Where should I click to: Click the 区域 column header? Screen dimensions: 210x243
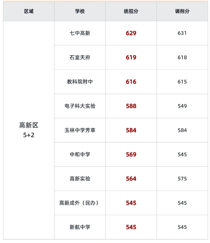tap(29, 11)
